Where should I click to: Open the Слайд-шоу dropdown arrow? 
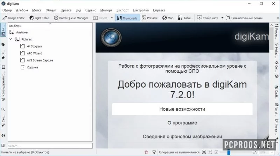(x=222, y=18)
